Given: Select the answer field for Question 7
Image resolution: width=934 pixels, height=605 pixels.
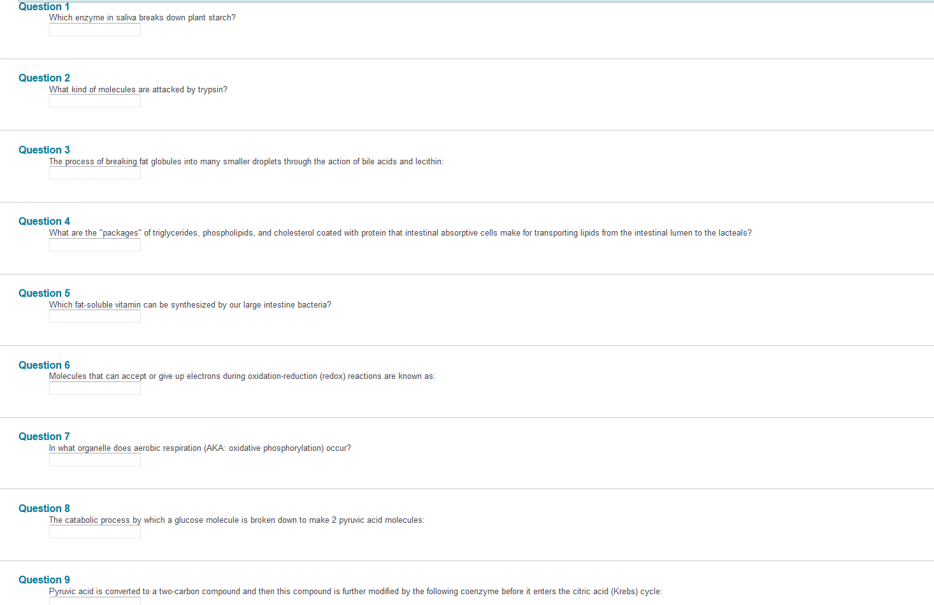Looking at the screenshot, I should click(95, 460).
